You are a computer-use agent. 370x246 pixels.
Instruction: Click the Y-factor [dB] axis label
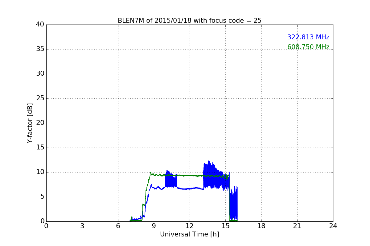30,123
